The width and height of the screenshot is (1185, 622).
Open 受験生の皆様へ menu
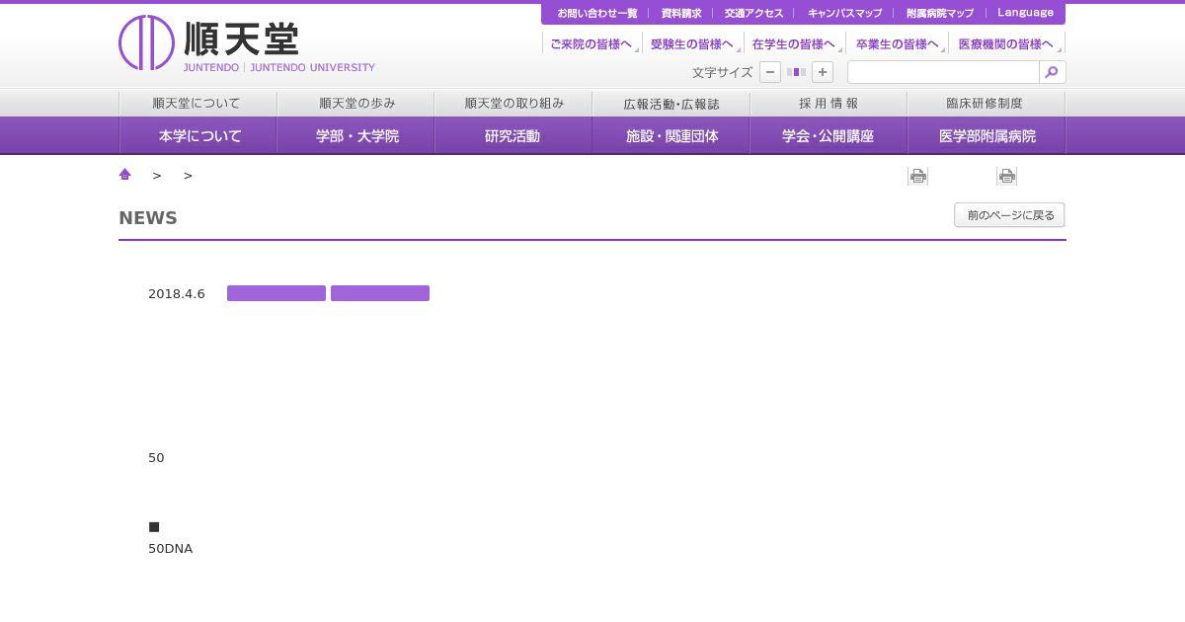pyautogui.click(x=693, y=43)
